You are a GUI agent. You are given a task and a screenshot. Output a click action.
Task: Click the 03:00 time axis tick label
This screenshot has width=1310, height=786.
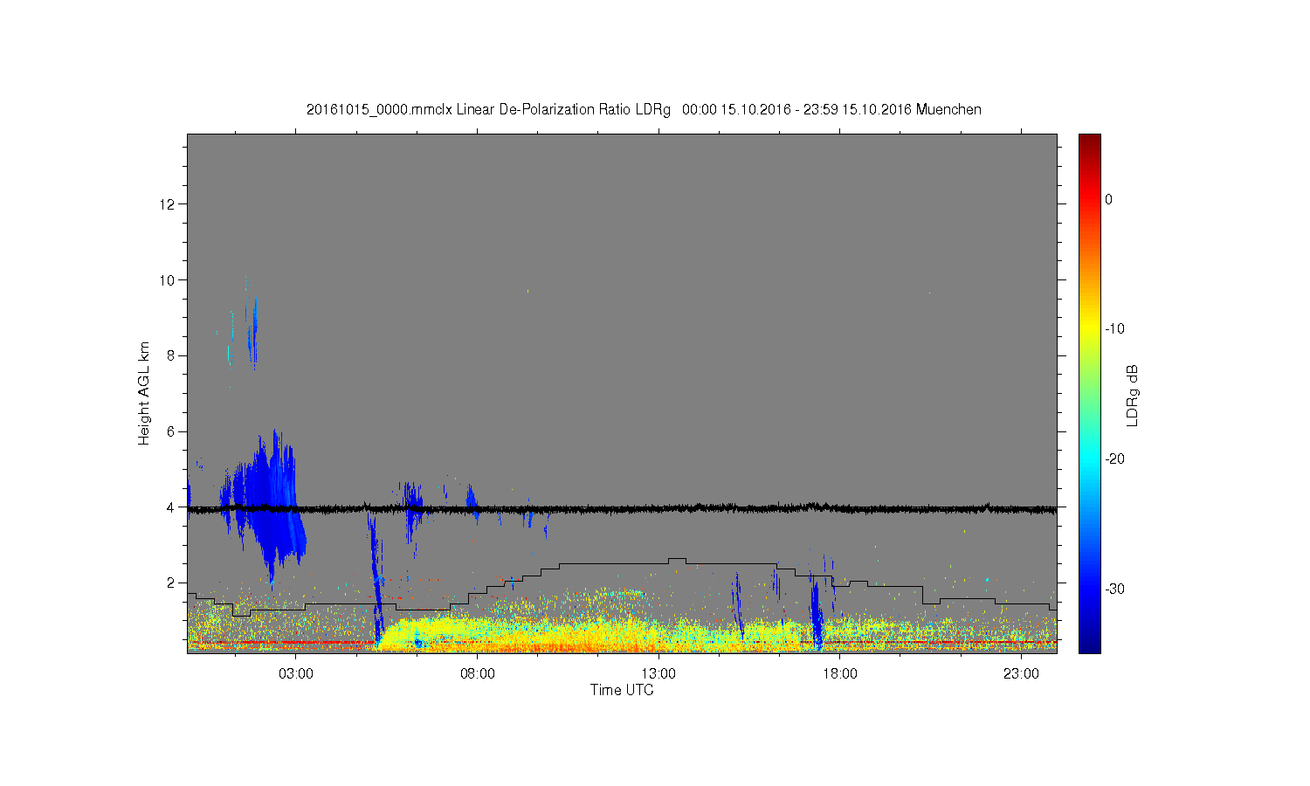(296, 673)
